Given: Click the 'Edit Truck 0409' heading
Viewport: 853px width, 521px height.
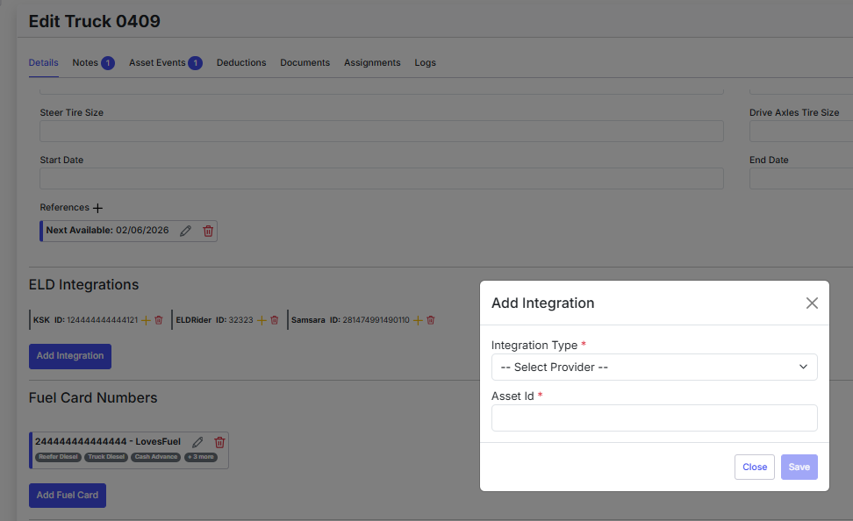Looking at the screenshot, I should pos(95,21).
